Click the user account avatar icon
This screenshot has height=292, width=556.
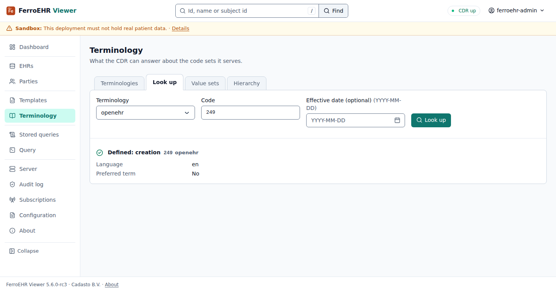492,11
